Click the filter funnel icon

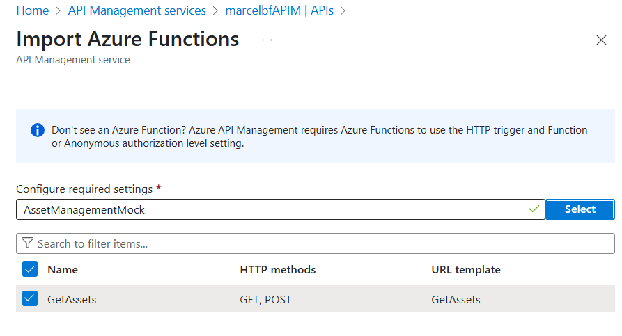(x=28, y=243)
